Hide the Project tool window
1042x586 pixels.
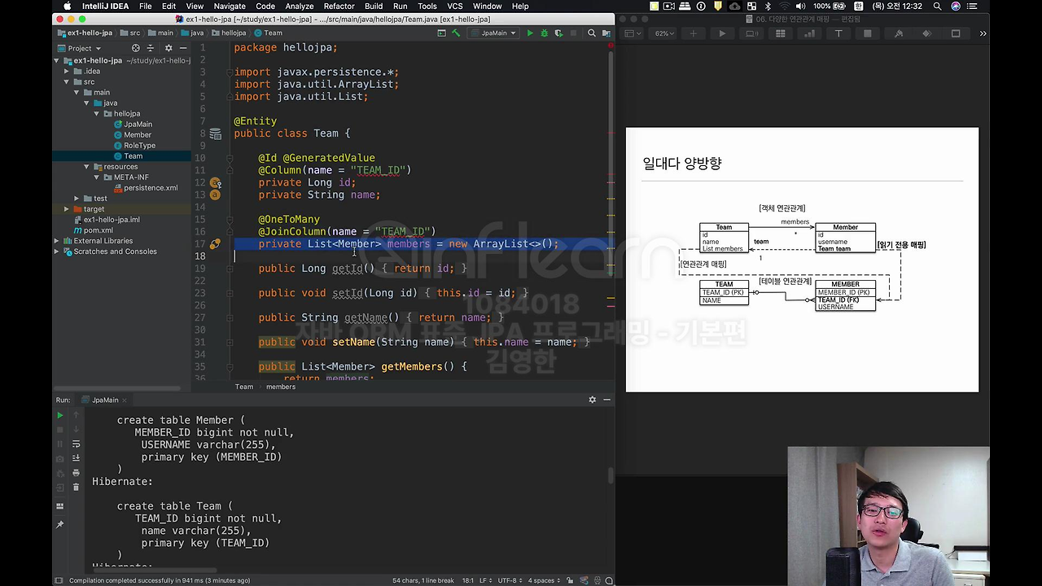[183, 48]
